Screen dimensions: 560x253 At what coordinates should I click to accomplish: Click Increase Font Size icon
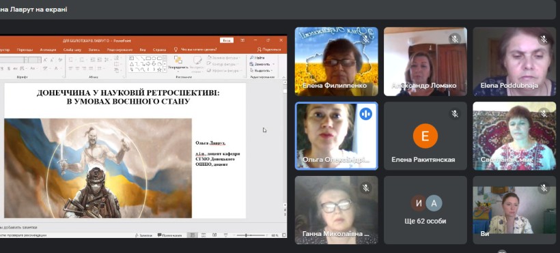click(45, 60)
